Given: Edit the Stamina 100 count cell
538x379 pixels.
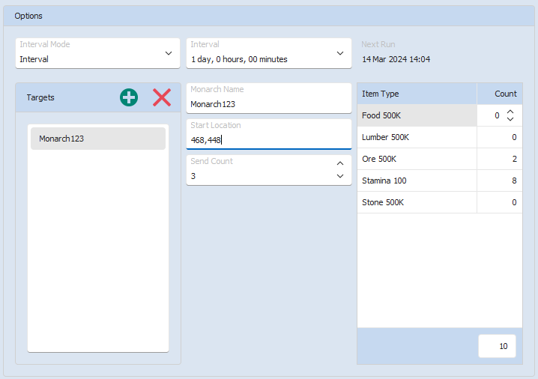Looking at the screenshot, I should coord(500,181).
